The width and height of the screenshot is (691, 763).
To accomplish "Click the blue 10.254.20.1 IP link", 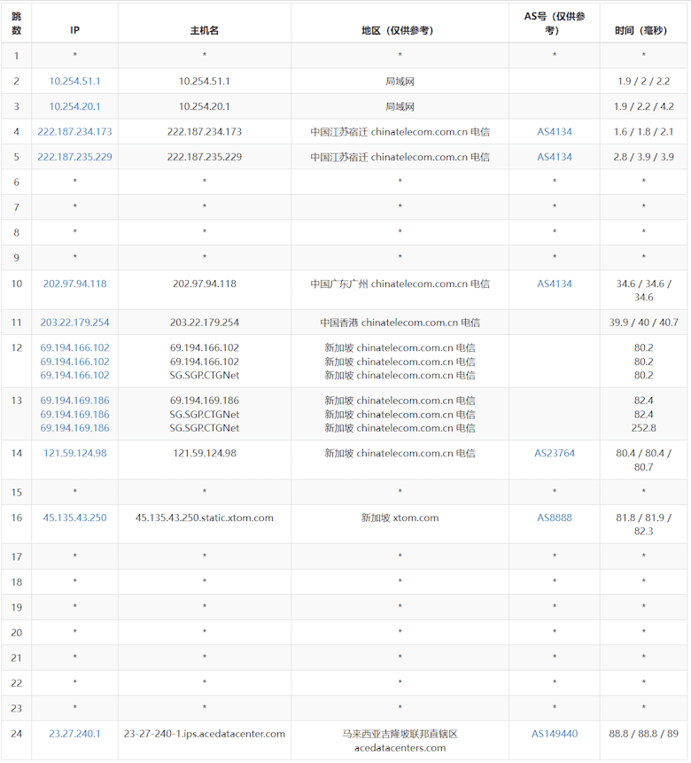I will (74, 106).
